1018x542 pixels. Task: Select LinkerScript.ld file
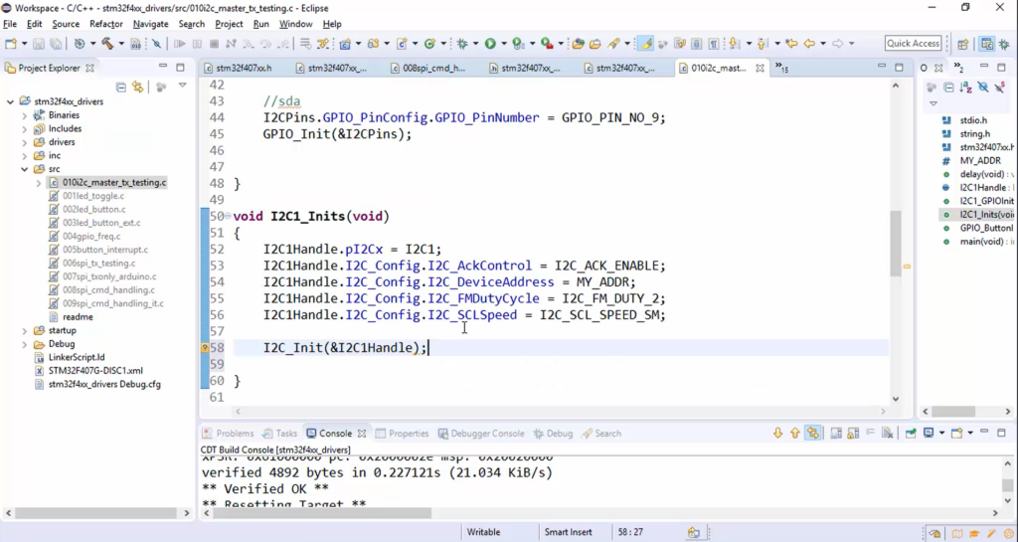(77, 357)
